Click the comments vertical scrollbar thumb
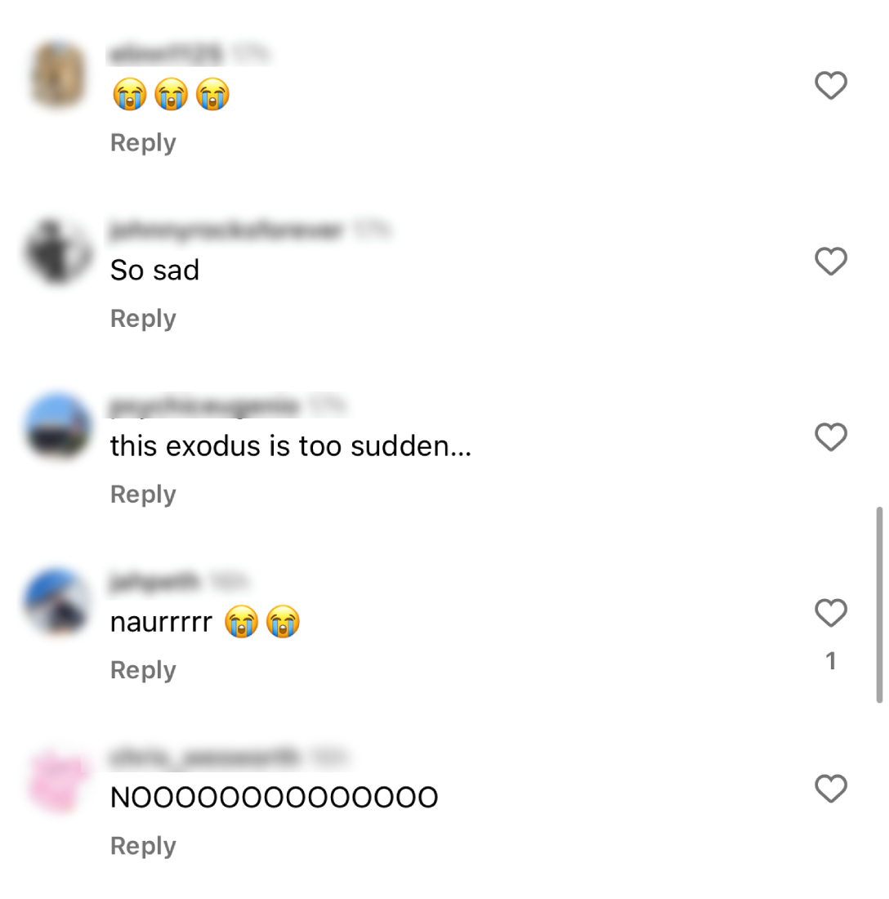 [x=879, y=604]
